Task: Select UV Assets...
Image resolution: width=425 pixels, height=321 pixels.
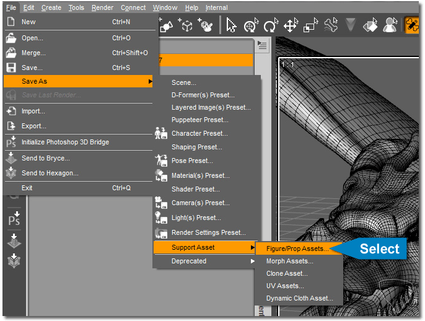Action: tap(299, 286)
